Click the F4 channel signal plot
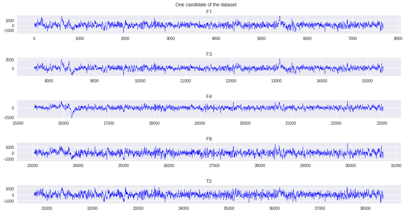 click(209, 110)
